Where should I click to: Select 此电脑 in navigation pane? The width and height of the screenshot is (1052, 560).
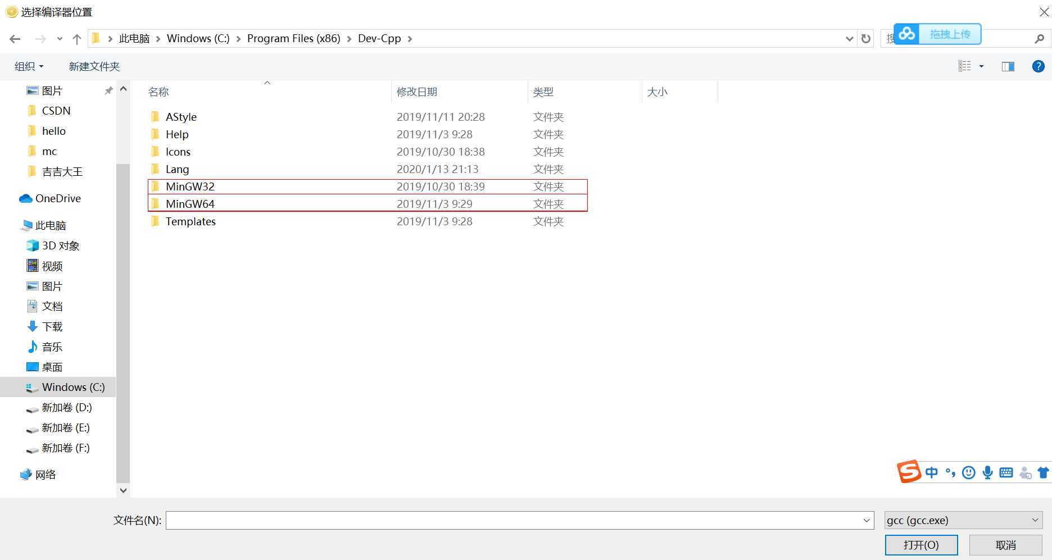[x=51, y=225]
